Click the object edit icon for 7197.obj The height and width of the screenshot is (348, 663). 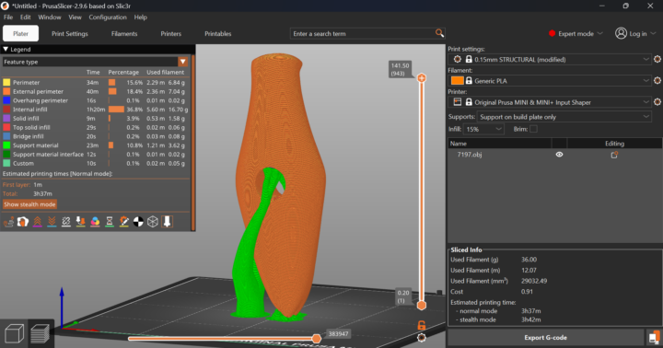[x=614, y=155]
